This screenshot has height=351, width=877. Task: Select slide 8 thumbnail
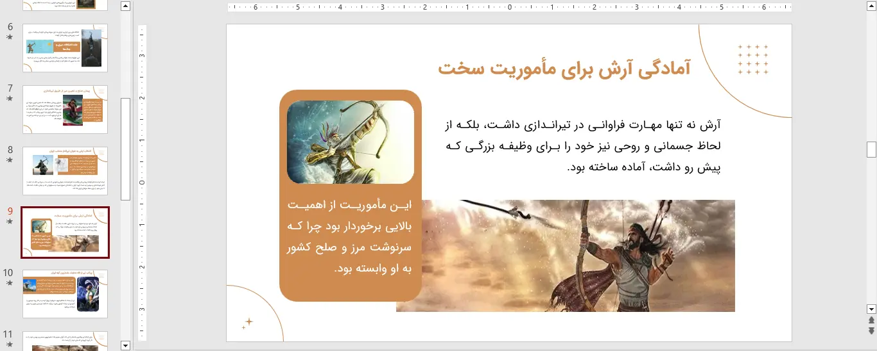tap(65, 171)
